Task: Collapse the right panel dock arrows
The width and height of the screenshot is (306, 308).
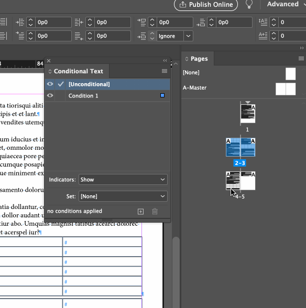Action: click(x=302, y=48)
